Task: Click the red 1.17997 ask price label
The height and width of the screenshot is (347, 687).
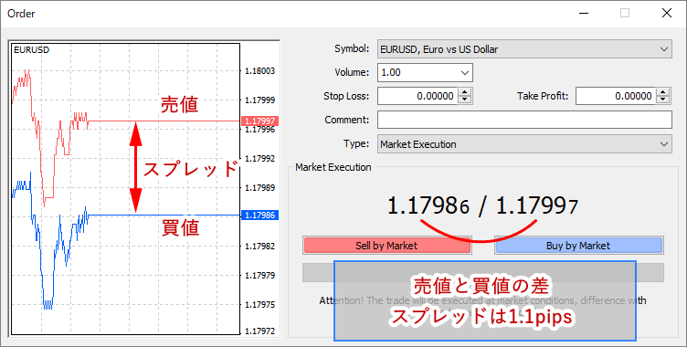Action: 260,121
